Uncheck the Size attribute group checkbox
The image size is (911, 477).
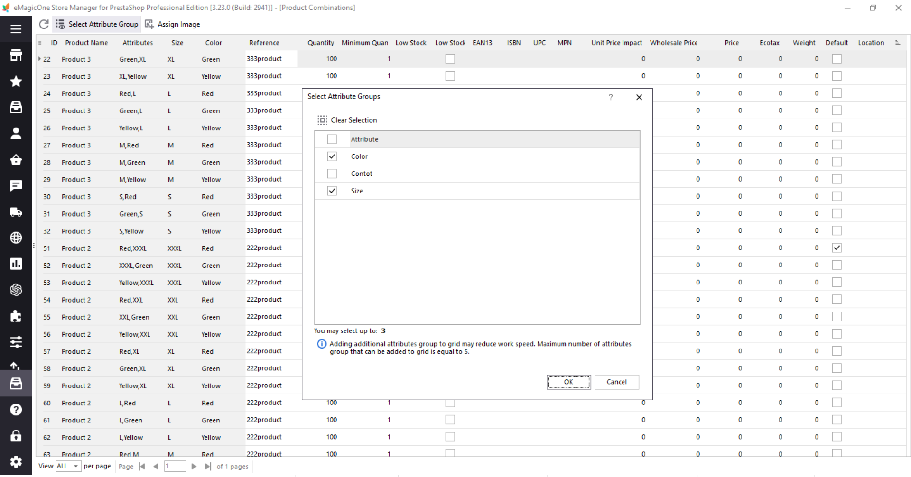pos(332,191)
